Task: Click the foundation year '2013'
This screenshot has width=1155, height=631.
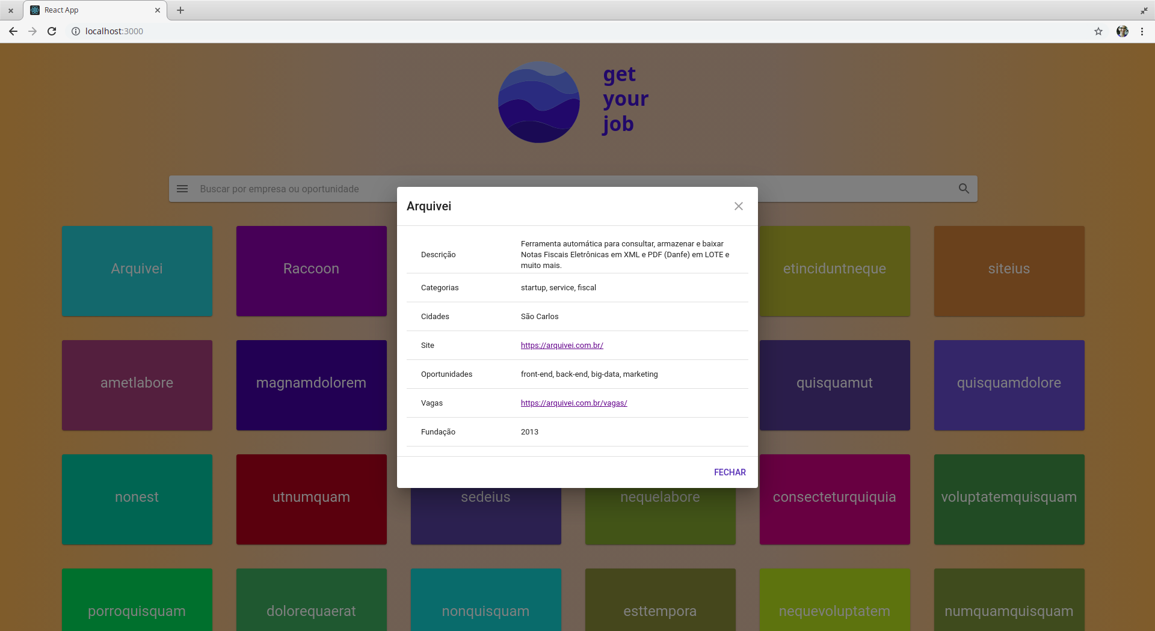Action: pyautogui.click(x=529, y=432)
